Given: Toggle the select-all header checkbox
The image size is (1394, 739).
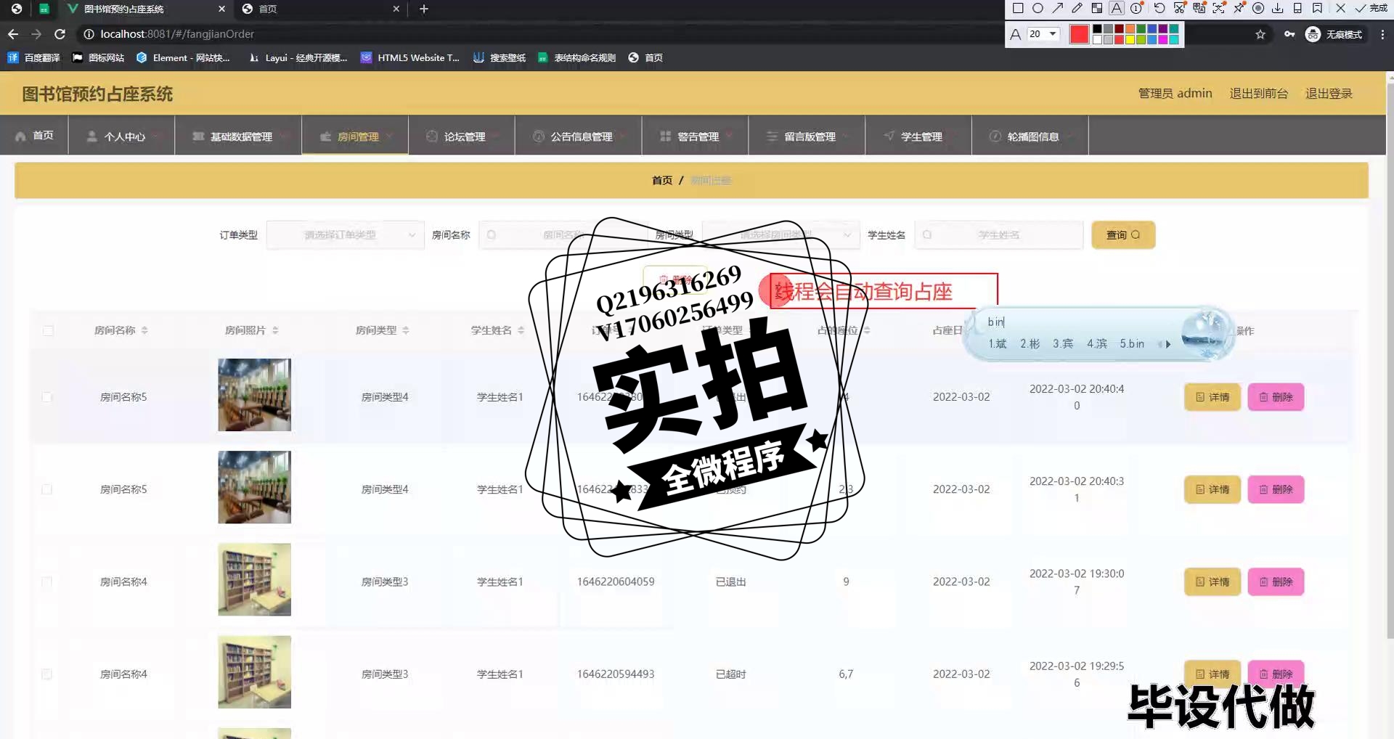Looking at the screenshot, I should tap(48, 330).
